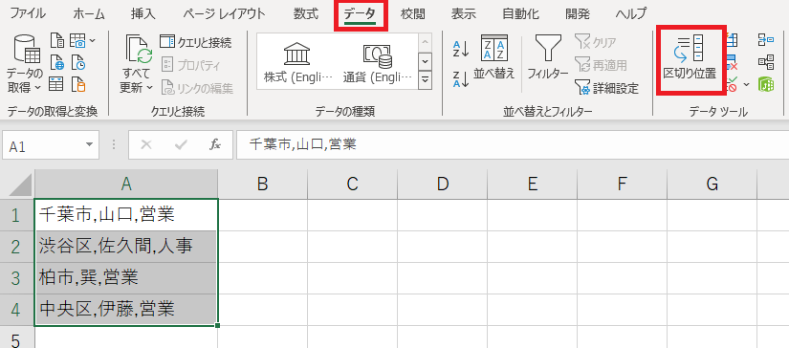Click the Insert Function fx icon
The image size is (789, 348).
pyautogui.click(x=215, y=145)
